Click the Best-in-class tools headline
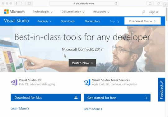The width and height of the screenshot is (168, 117). (82, 37)
